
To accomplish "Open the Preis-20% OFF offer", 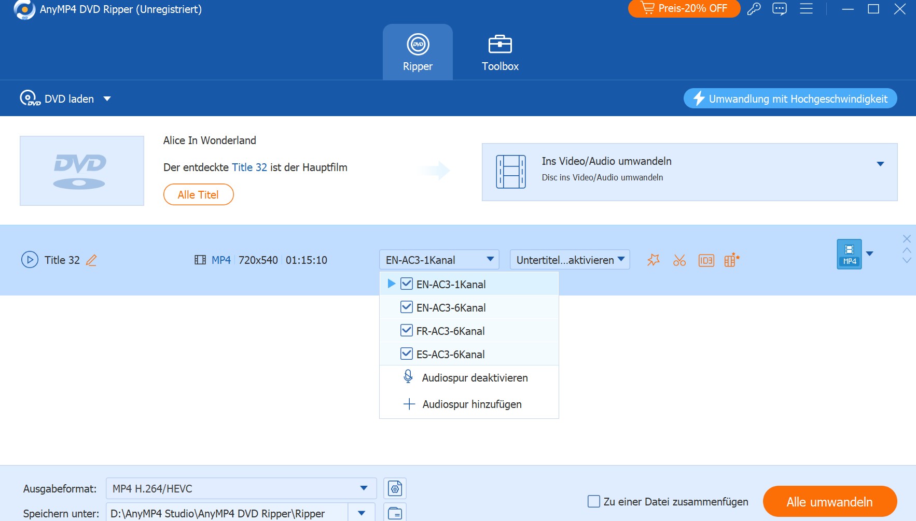I will (x=684, y=8).
